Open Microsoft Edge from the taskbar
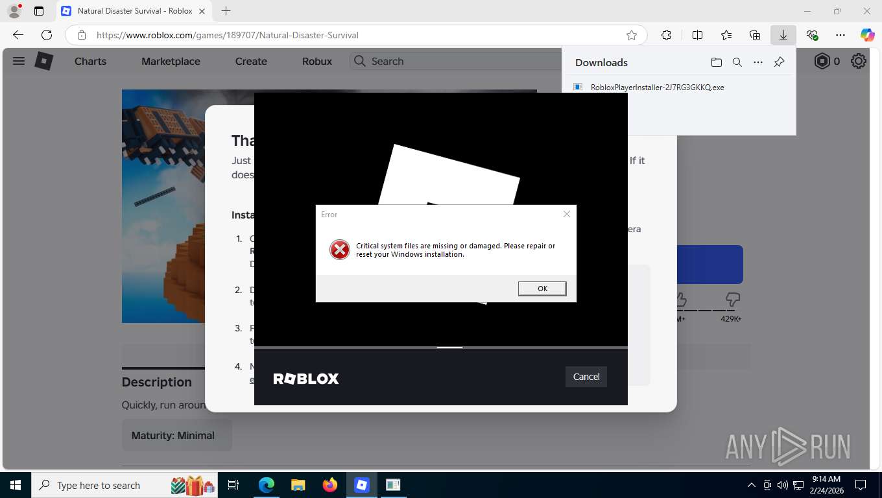Viewport: 882px width, 498px height. tap(267, 485)
